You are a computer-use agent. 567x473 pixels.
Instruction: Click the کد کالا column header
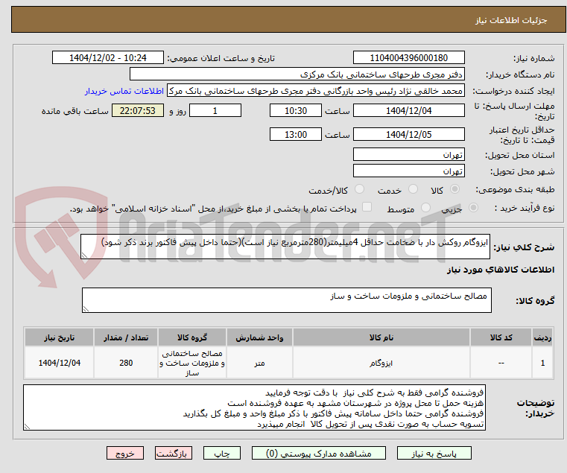501,337
